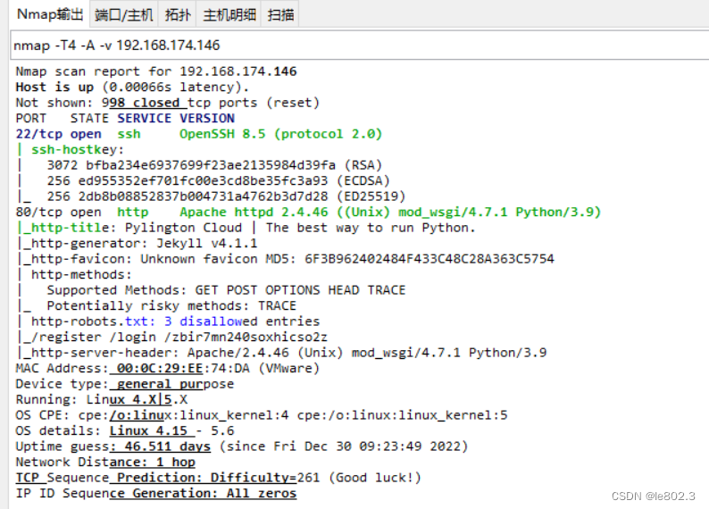This screenshot has width=709, height=509.
Task: Click 'IP ID Sequence Generation: All zeros' line
Action: coord(156,493)
